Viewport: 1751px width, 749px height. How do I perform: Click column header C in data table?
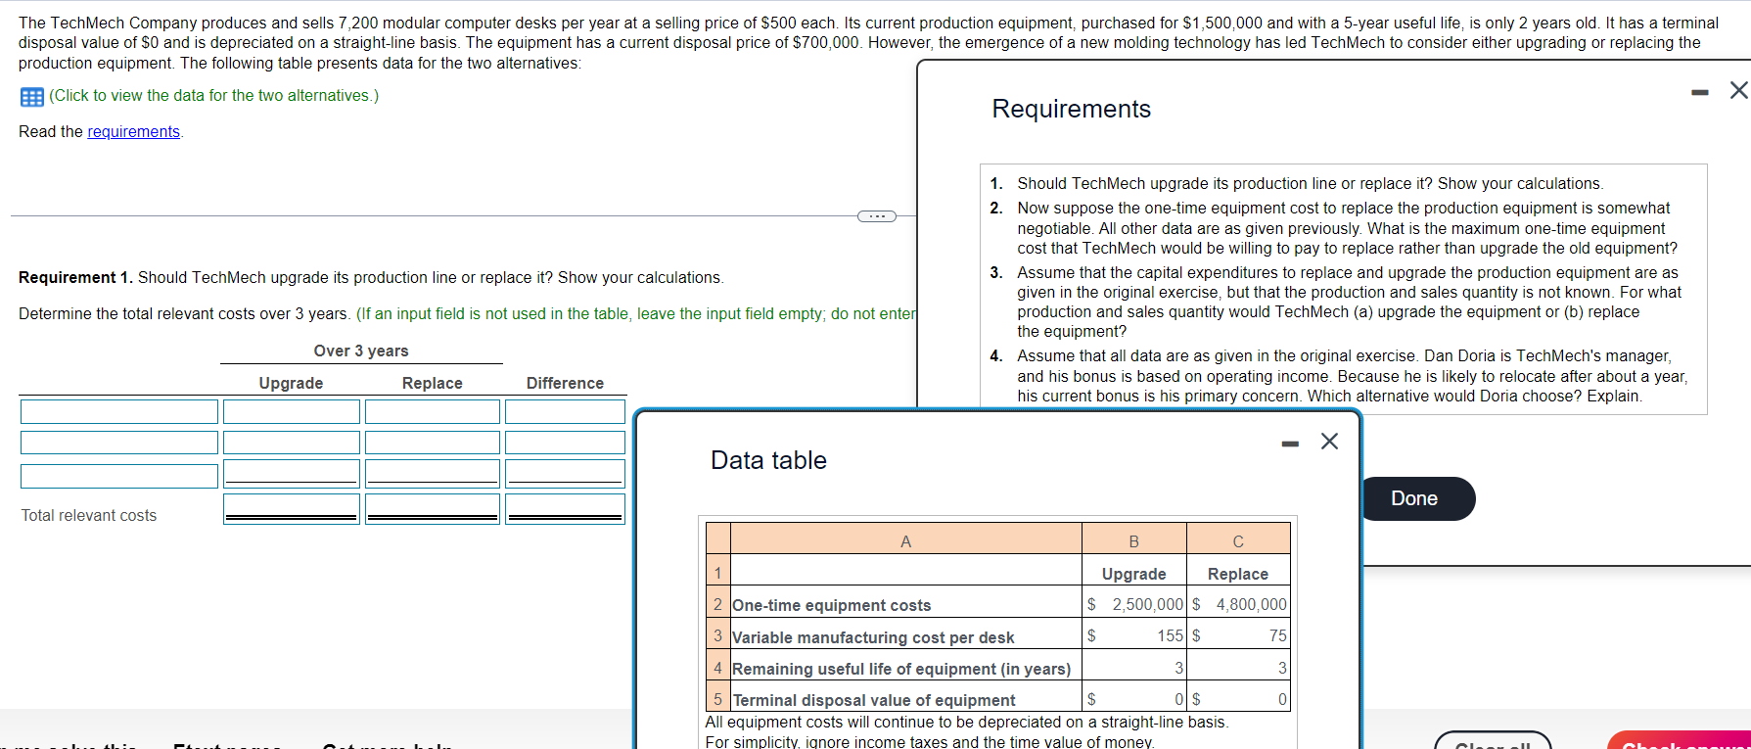(x=1238, y=539)
